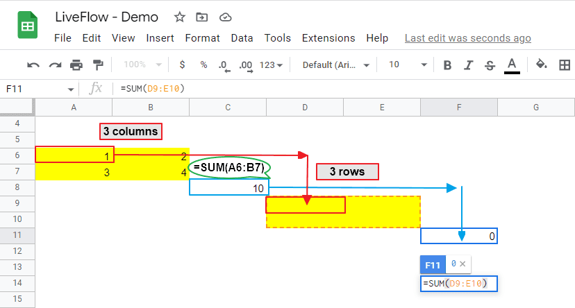Select the Paint format tool

(98, 65)
